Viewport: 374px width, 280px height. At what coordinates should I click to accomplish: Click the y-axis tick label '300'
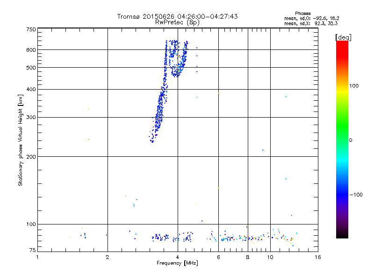click(31, 118)
